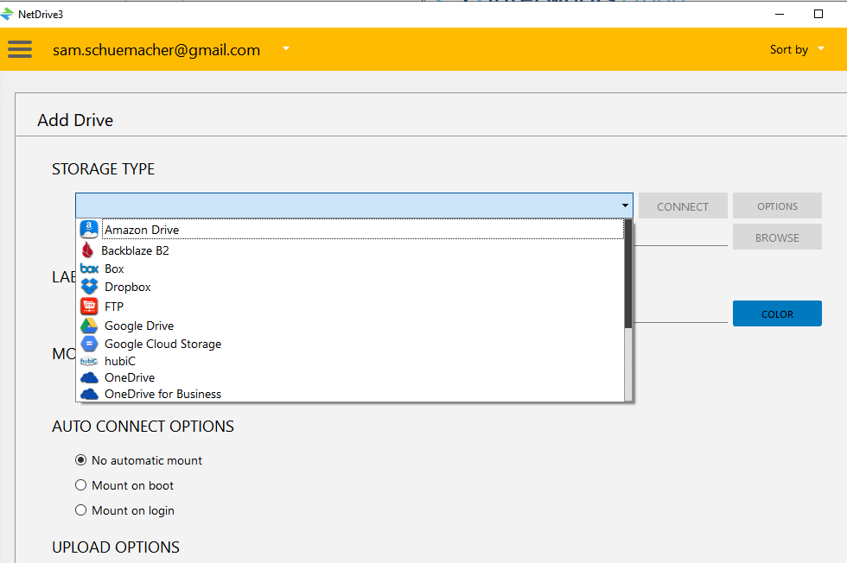Click the Dropbox logo icon
The width and height of the screenshot is (847, 563).
click(89, 287)
